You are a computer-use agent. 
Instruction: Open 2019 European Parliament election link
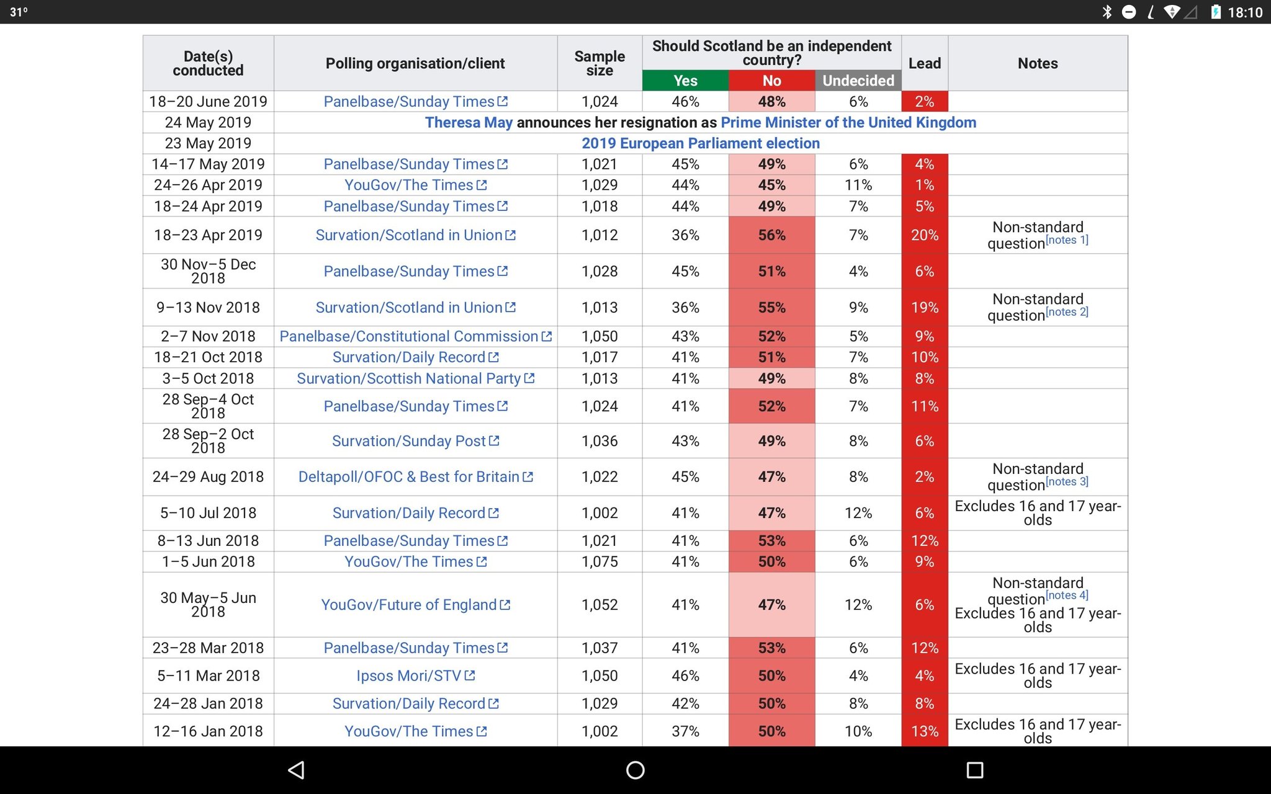(x=700, y=143)
